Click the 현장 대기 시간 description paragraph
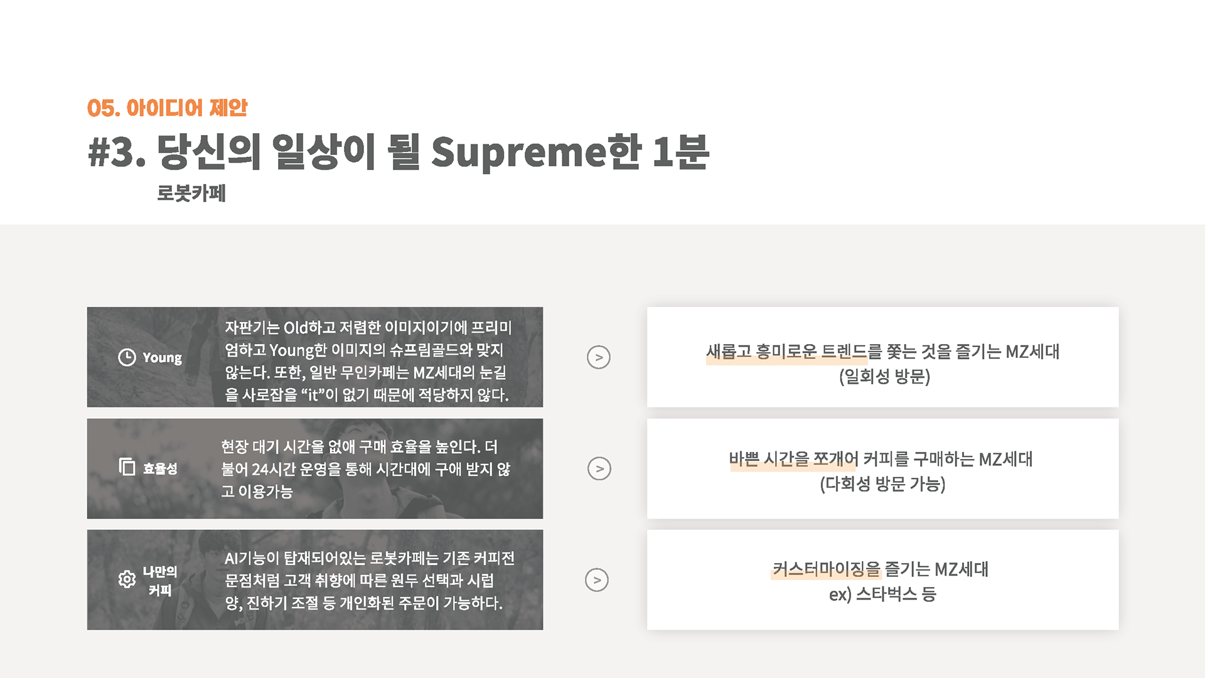Screen dimensions: 1205x678 [366, 469]
